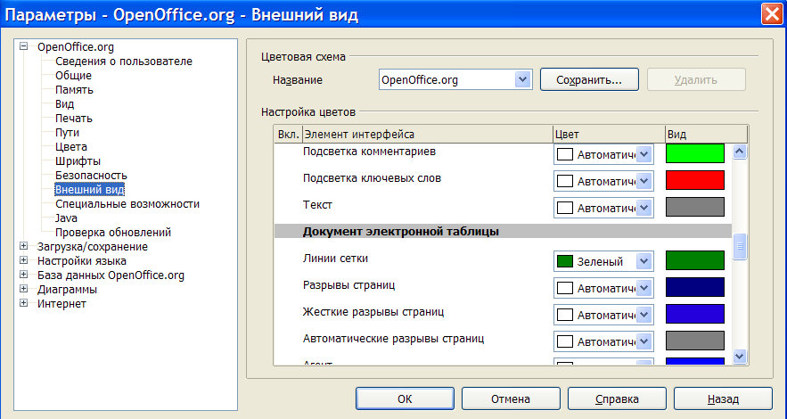Select Вид in the options tree
This screenshot has width=787, height=419.
pos(65,104)
